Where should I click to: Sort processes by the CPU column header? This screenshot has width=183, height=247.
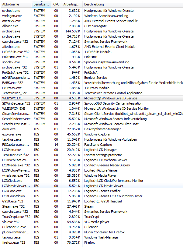[56, 4]
